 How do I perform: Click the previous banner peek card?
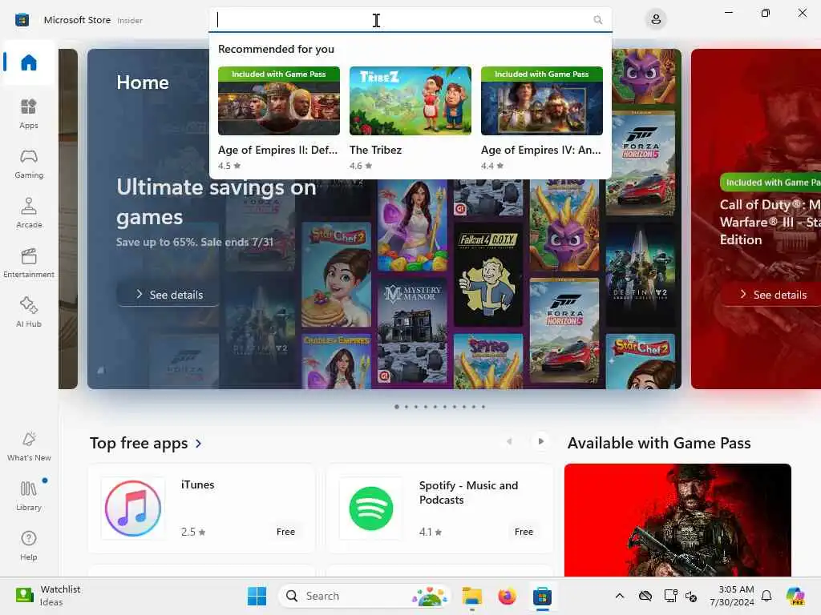click(x=68, y=219)
